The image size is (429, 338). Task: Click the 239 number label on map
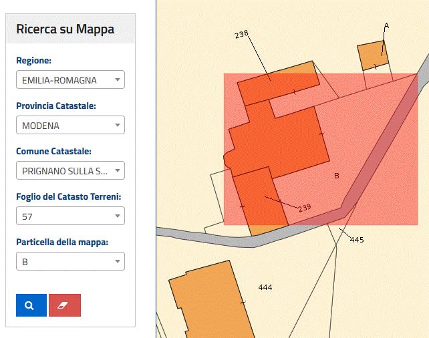[x=305, y=208]
